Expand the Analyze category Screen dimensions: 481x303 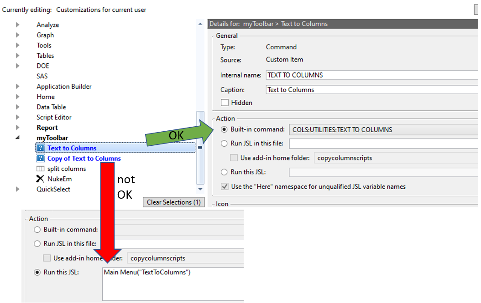(x=17, y=25)
